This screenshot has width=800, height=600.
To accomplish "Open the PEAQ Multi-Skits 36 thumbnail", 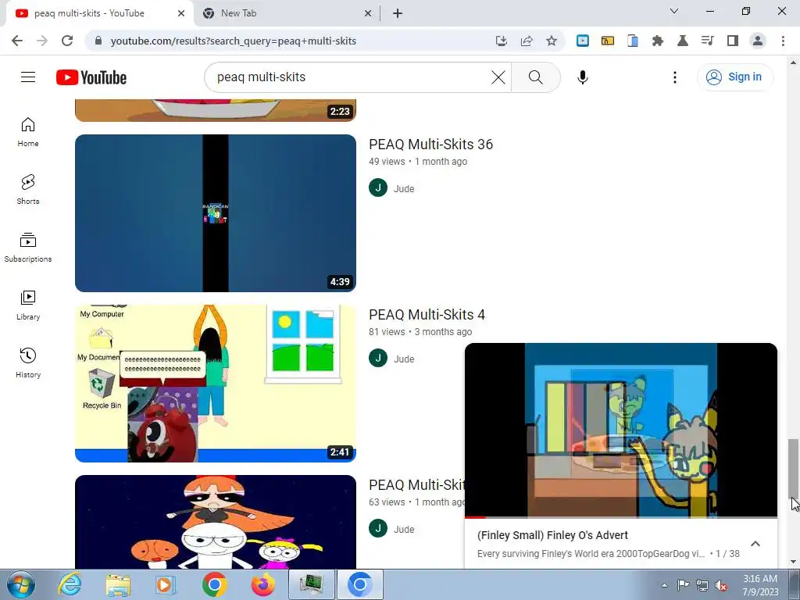I will point(216,213).
